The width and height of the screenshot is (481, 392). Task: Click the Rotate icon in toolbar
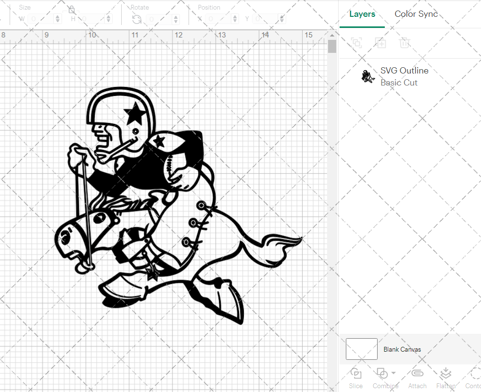137,19
